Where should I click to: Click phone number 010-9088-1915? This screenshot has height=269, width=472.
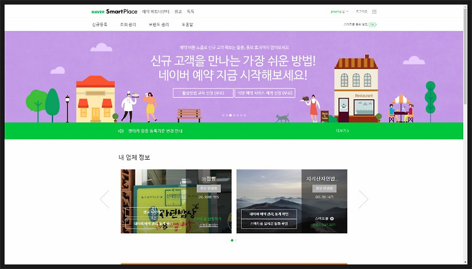pyautogui.click(x=208, y=197)
